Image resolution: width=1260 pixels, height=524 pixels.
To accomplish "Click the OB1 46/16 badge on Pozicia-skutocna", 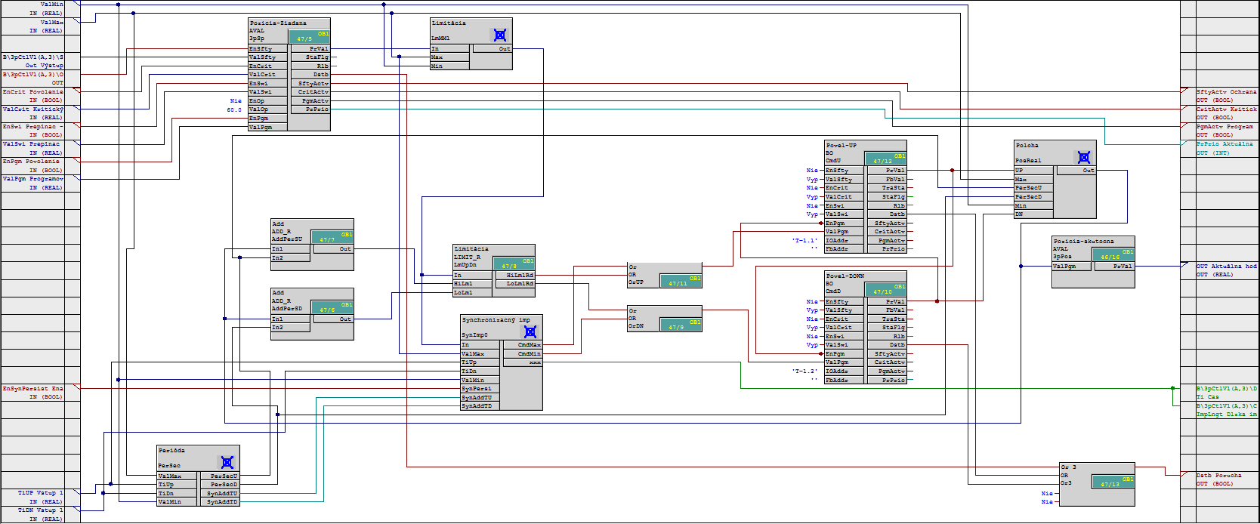I will click(x=1114, y=254).
